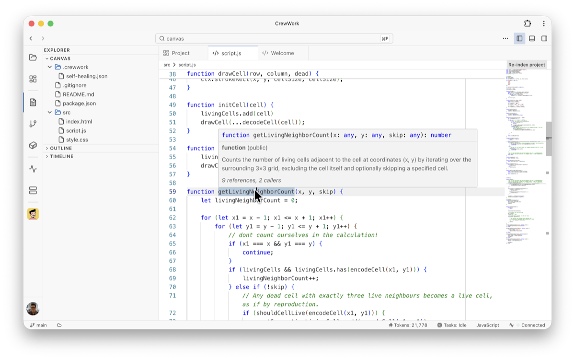Click the canvas search input field

point(274,38)
